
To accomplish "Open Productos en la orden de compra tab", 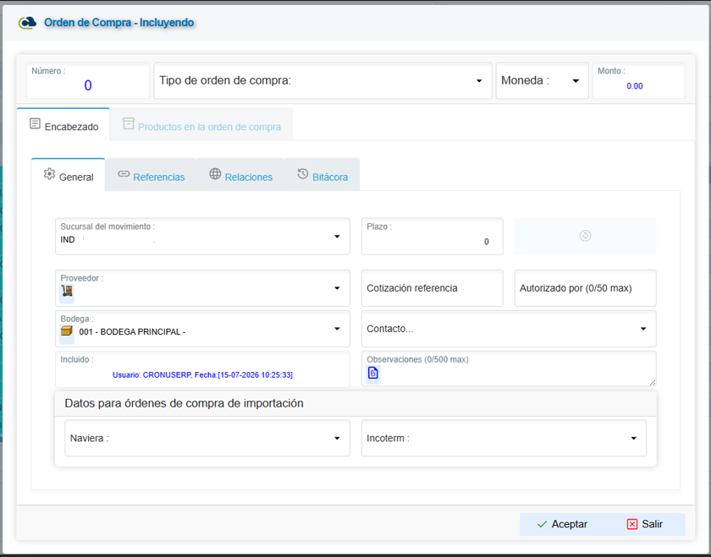I will click(x=201, y=124).
